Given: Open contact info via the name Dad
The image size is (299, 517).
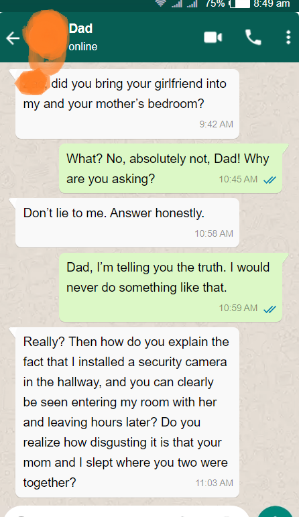Looking at the screenshot, I should [80, 28].
